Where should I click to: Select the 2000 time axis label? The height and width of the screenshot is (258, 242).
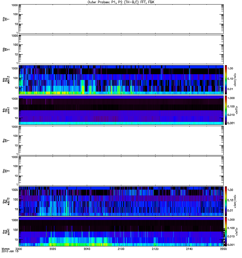(19, 249)
